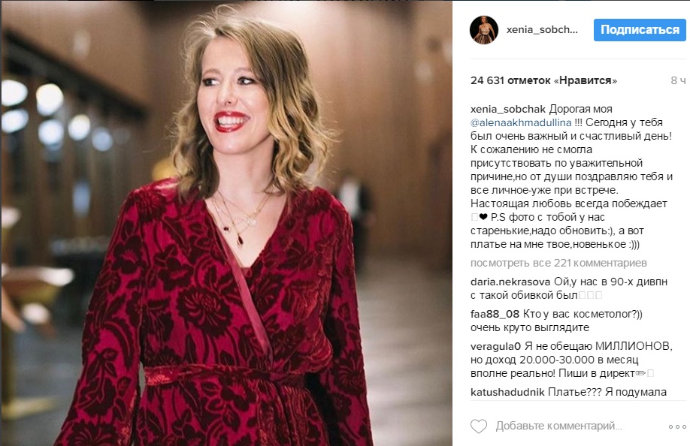
Task: Open veragula0 commenter profile
Action: point(495,346)
